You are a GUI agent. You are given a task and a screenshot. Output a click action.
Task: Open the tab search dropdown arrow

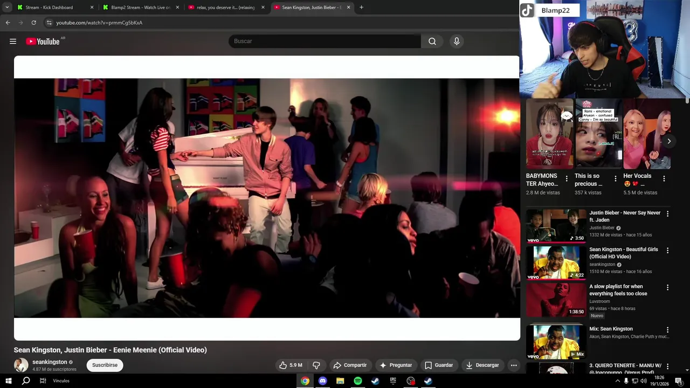coord(7,8)
